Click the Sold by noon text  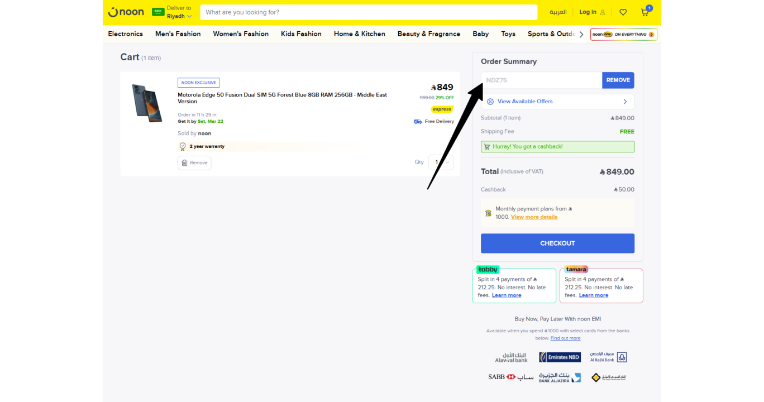pyautogui.click(x=194, y=134)
